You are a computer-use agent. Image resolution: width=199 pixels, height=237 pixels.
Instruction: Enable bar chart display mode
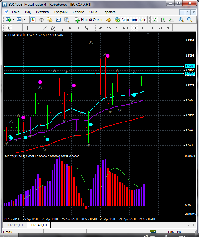pos(154,20)
